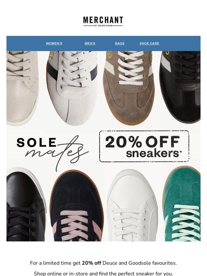Open the Women's navigation link
The image size is (207, 276).
[x=54, y=43]
